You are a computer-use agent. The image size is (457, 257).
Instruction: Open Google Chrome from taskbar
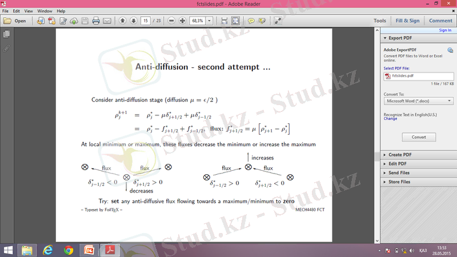(x=69, y=250)
